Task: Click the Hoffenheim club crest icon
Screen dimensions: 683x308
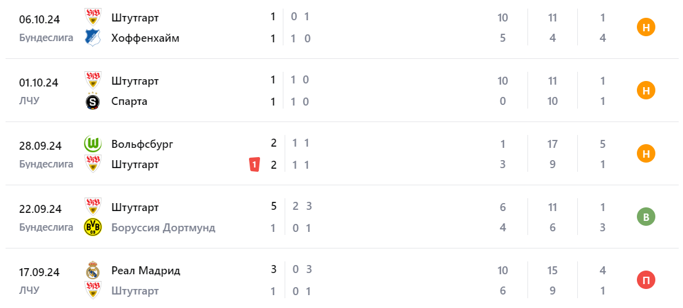Action: (92, 37)
